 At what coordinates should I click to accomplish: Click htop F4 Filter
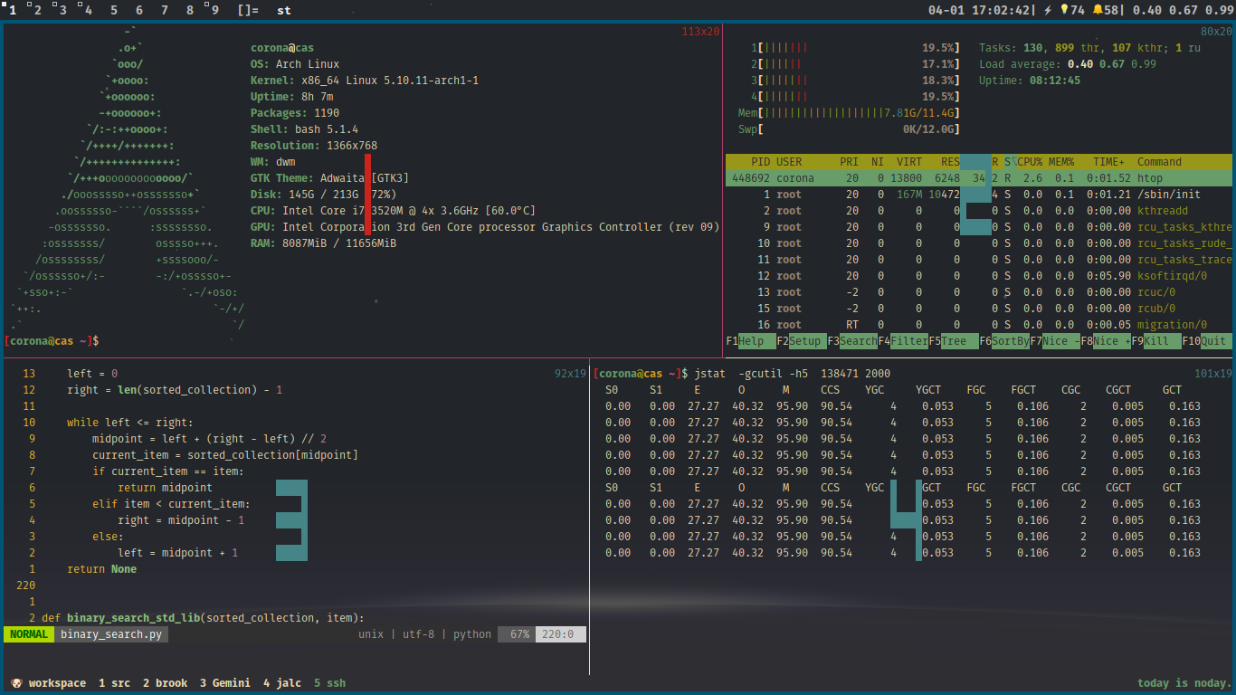[x=902, y=341]
